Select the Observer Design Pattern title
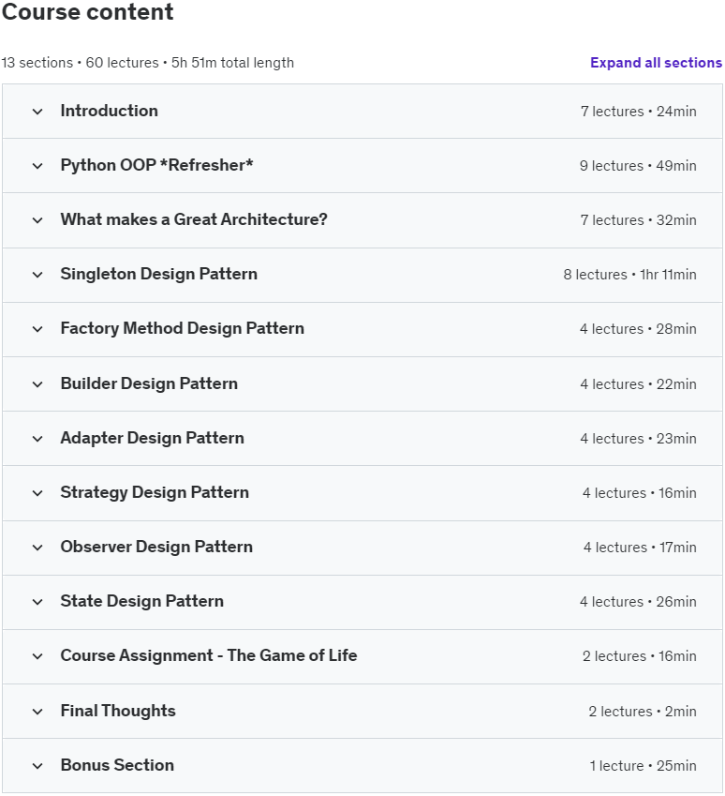 click(x=156, y=547)
